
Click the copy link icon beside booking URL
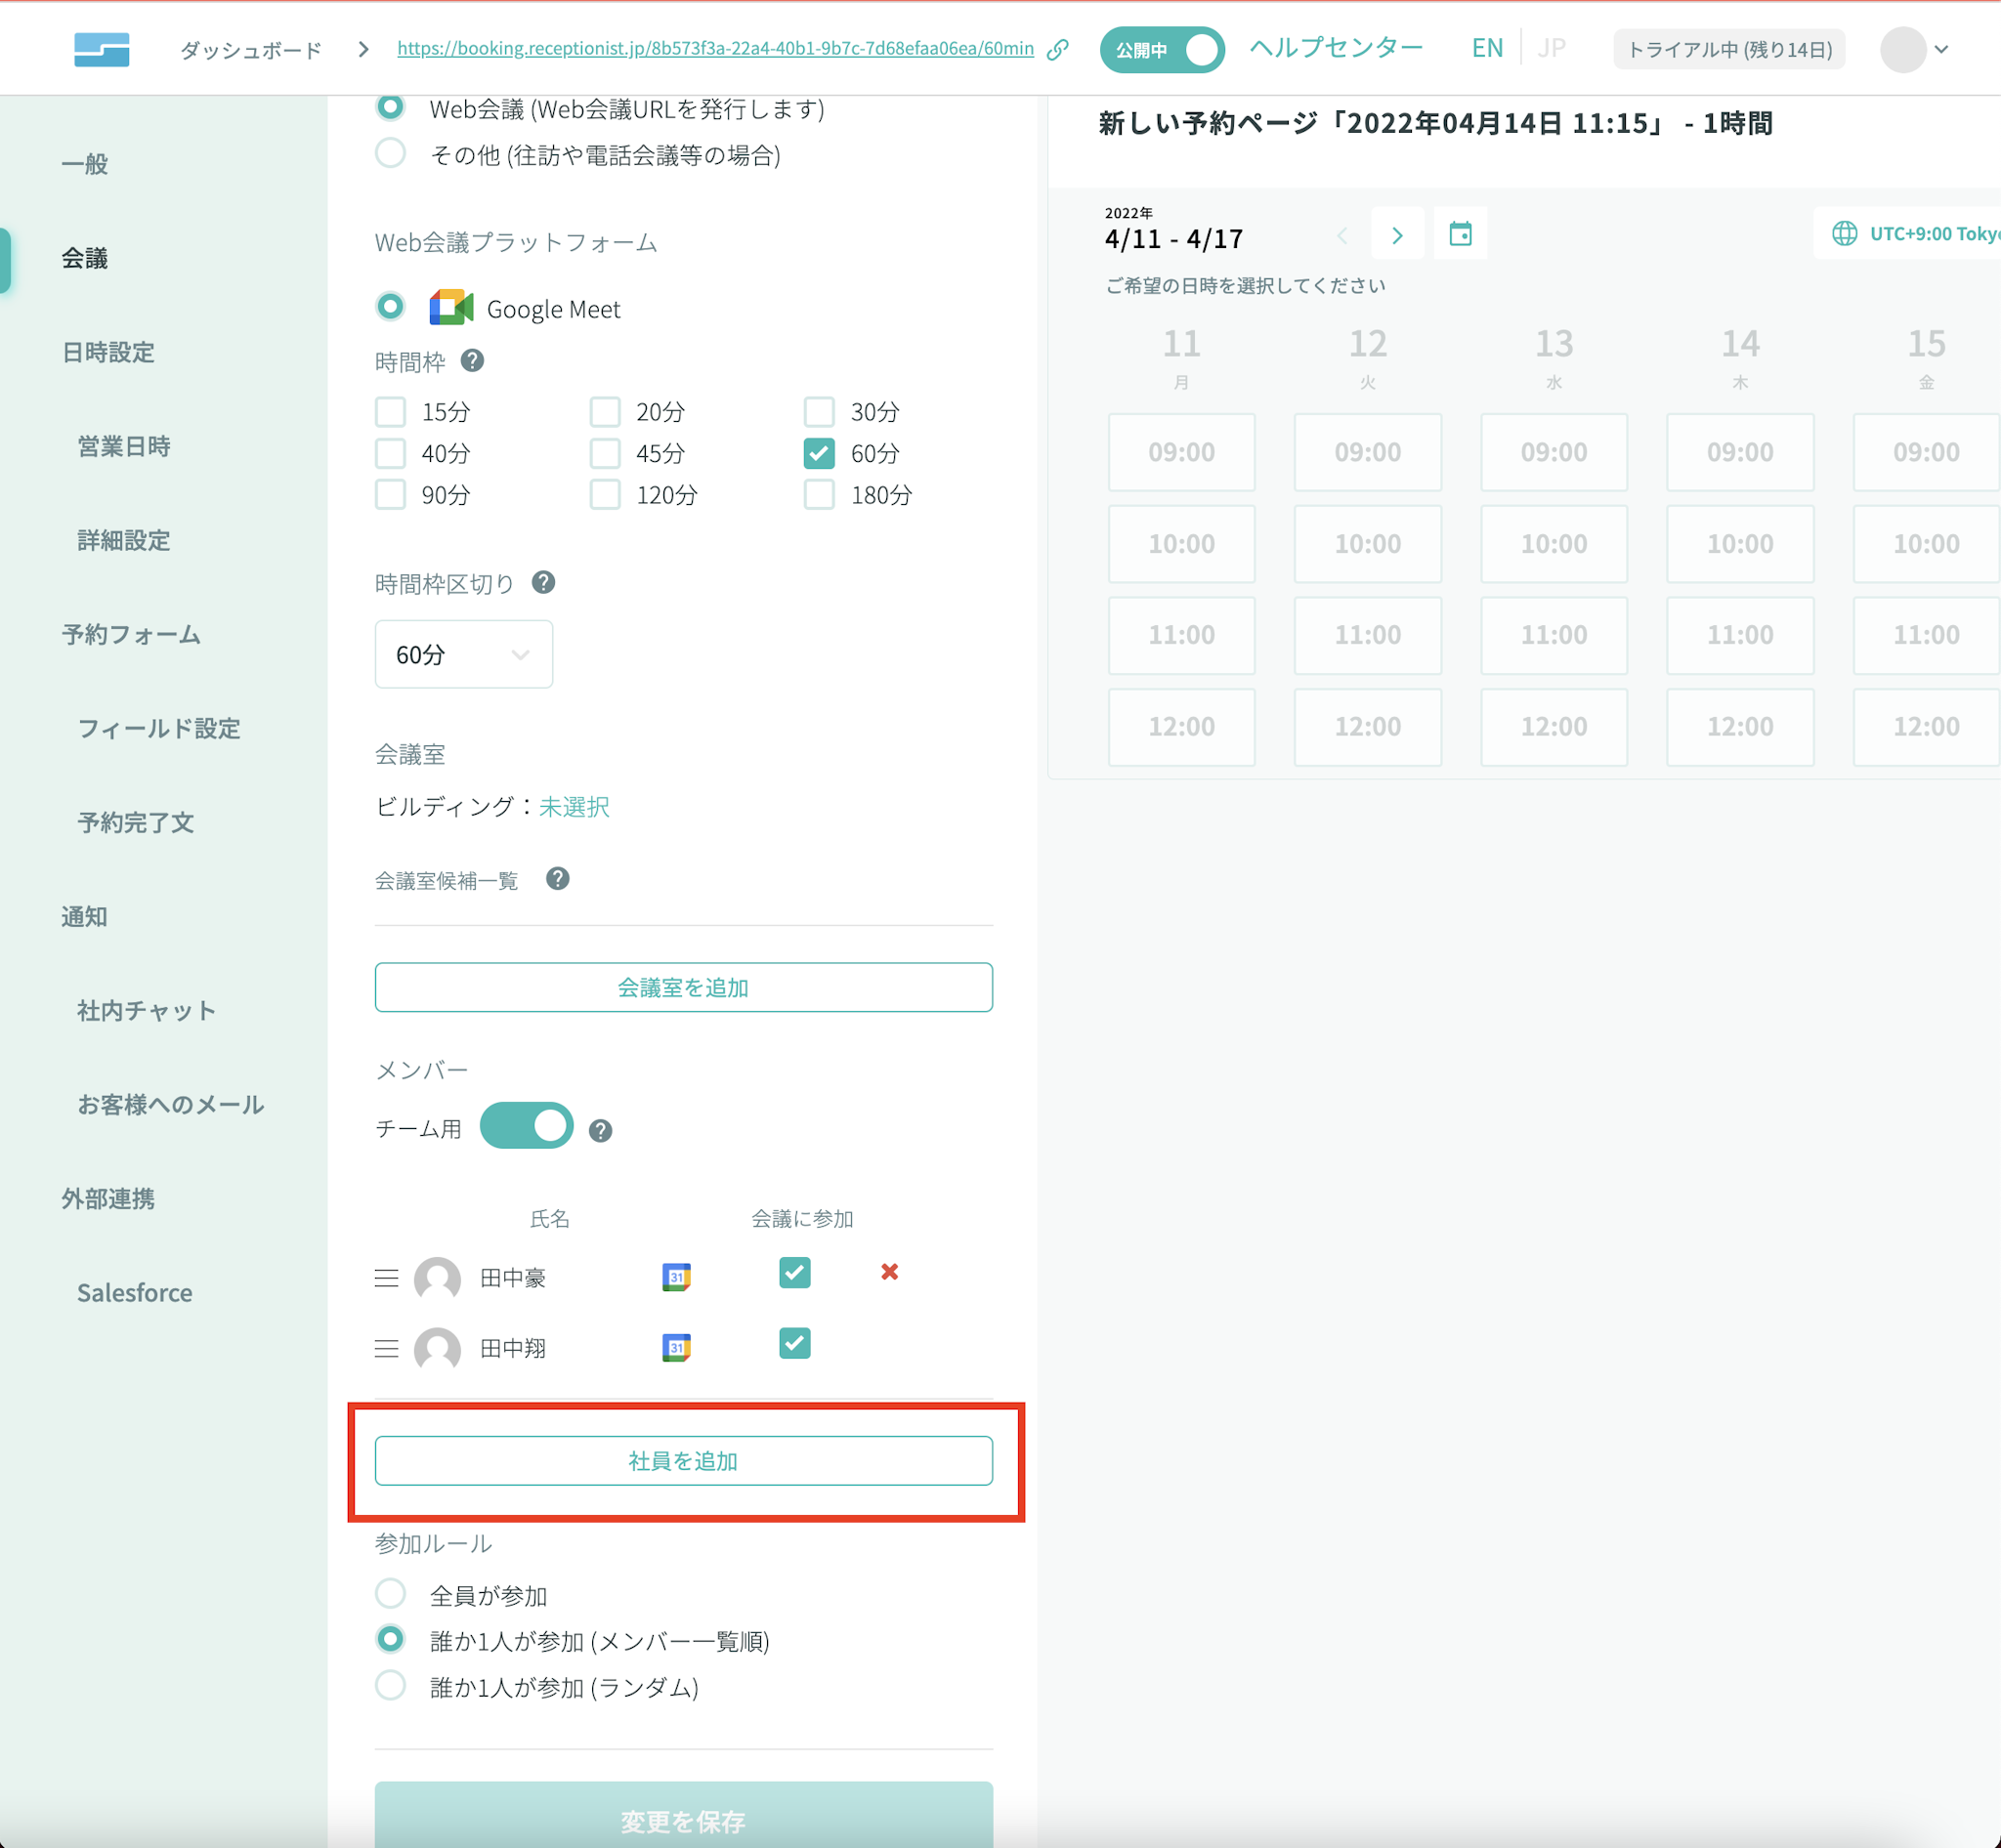[x=1057, y=49]
